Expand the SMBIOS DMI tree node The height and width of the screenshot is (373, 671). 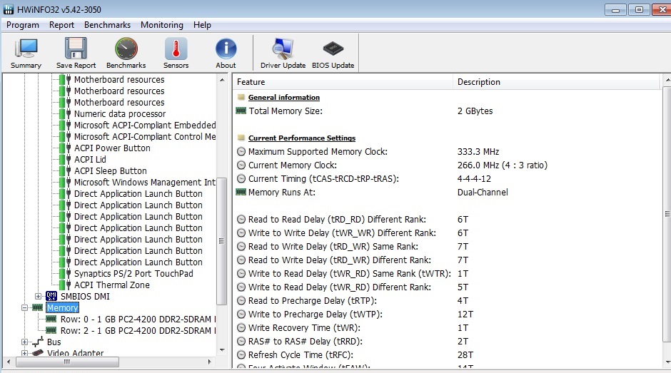(x=38, y=296)
